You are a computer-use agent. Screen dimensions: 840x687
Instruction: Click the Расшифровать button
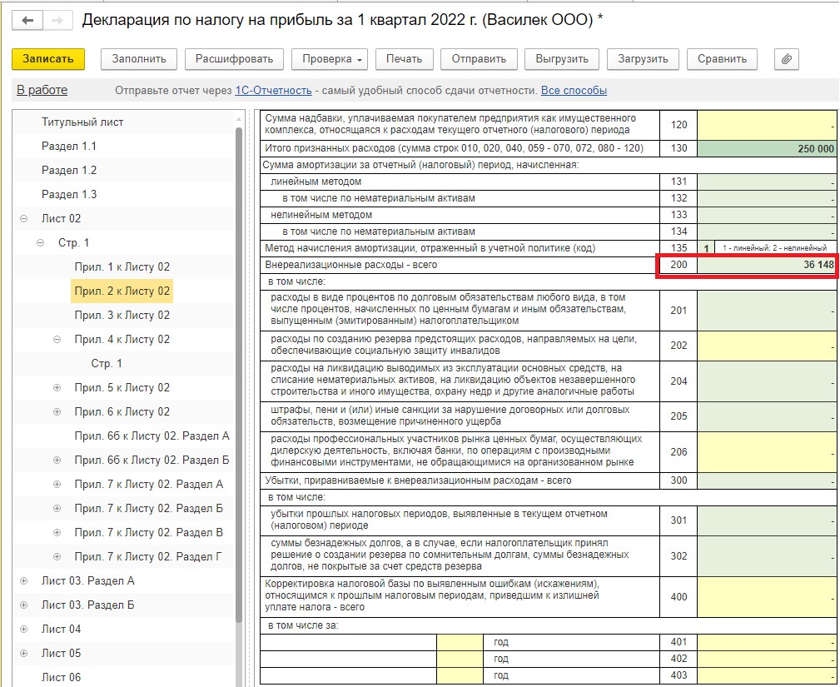[234, 59]
